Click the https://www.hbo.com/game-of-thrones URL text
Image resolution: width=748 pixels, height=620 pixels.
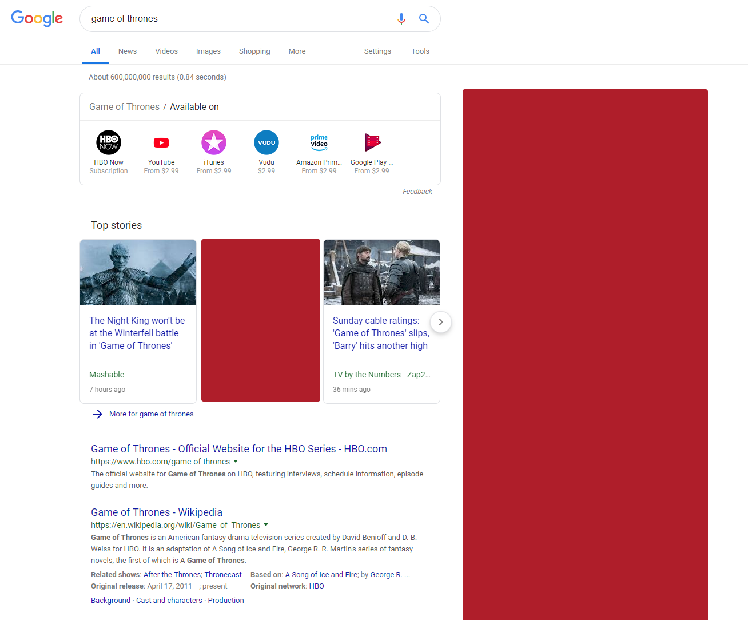160,462
